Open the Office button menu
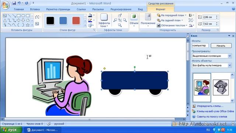This screenshot has width=236, height=133. coord(6,5)
